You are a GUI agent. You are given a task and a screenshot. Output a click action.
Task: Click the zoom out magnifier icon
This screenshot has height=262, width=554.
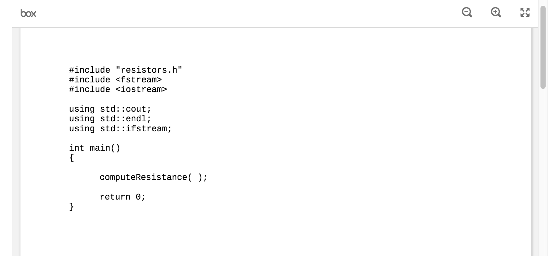pos(467,13)
